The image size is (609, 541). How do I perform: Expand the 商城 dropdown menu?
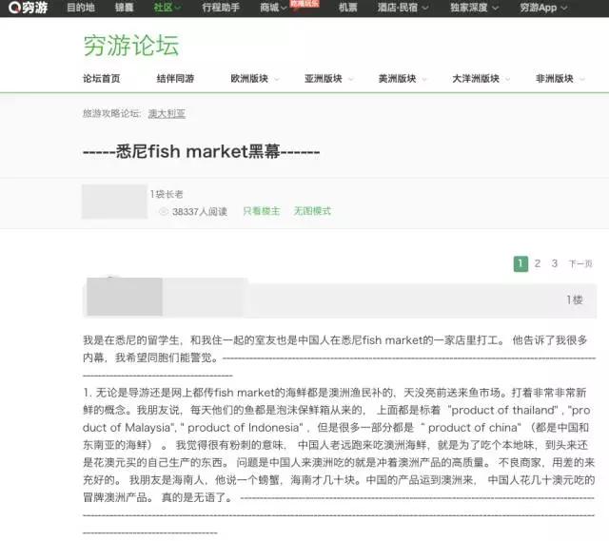273,8
